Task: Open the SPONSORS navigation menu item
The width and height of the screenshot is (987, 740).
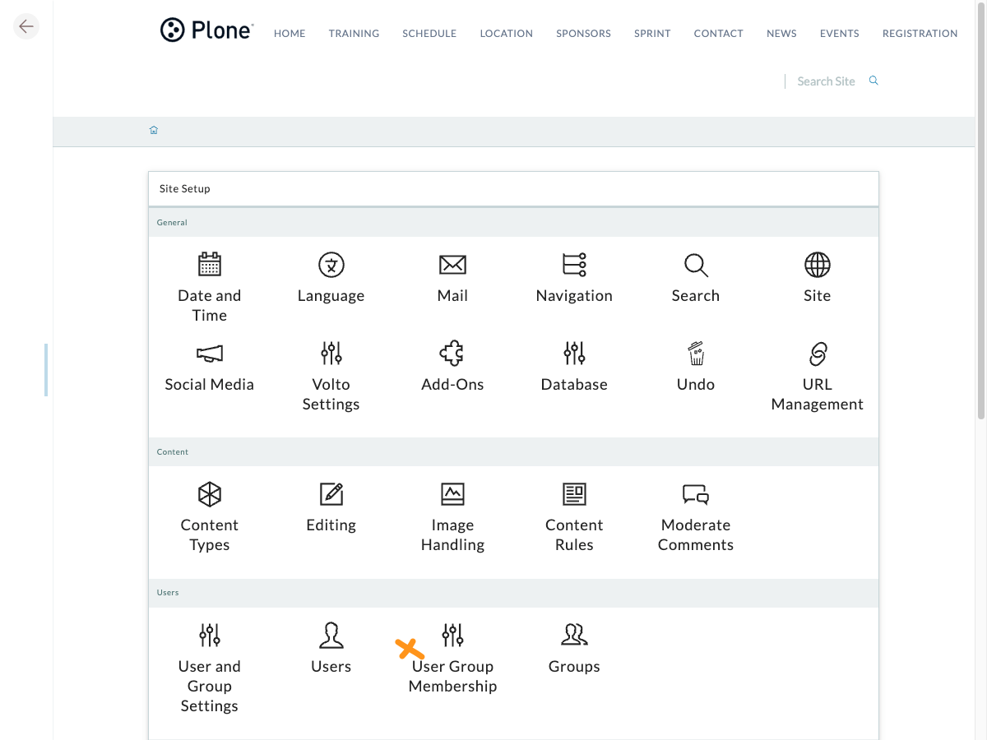Action: pyautogui.click(x=583, y=34)
